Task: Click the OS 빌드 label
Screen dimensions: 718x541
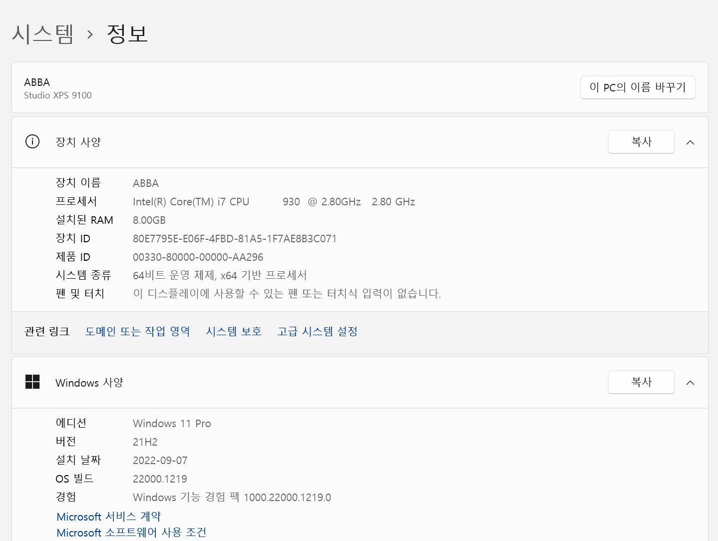Action: pyautogui.click(x=74, y=479)
